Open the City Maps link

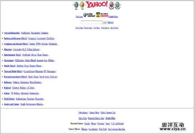coord(97,28)
